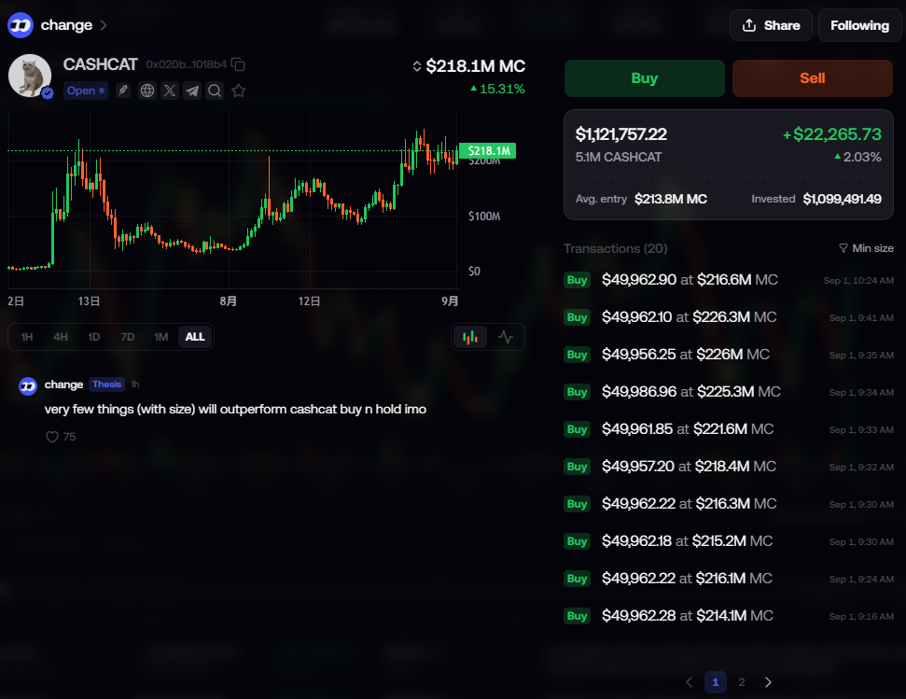Open the CASHCAT X profile icon

(170, 91)
